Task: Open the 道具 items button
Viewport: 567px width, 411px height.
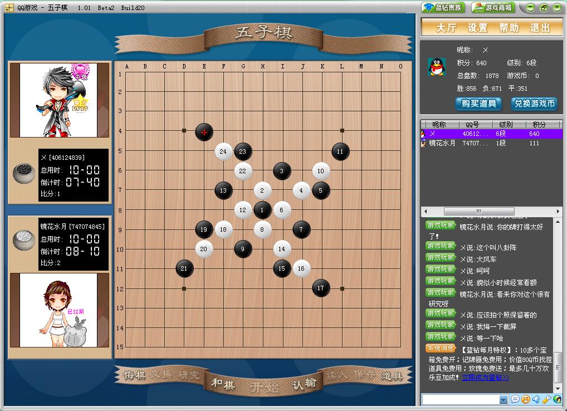Action: coord(392,376)
